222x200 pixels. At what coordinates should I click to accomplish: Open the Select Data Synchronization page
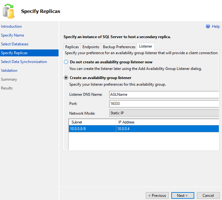24,62
